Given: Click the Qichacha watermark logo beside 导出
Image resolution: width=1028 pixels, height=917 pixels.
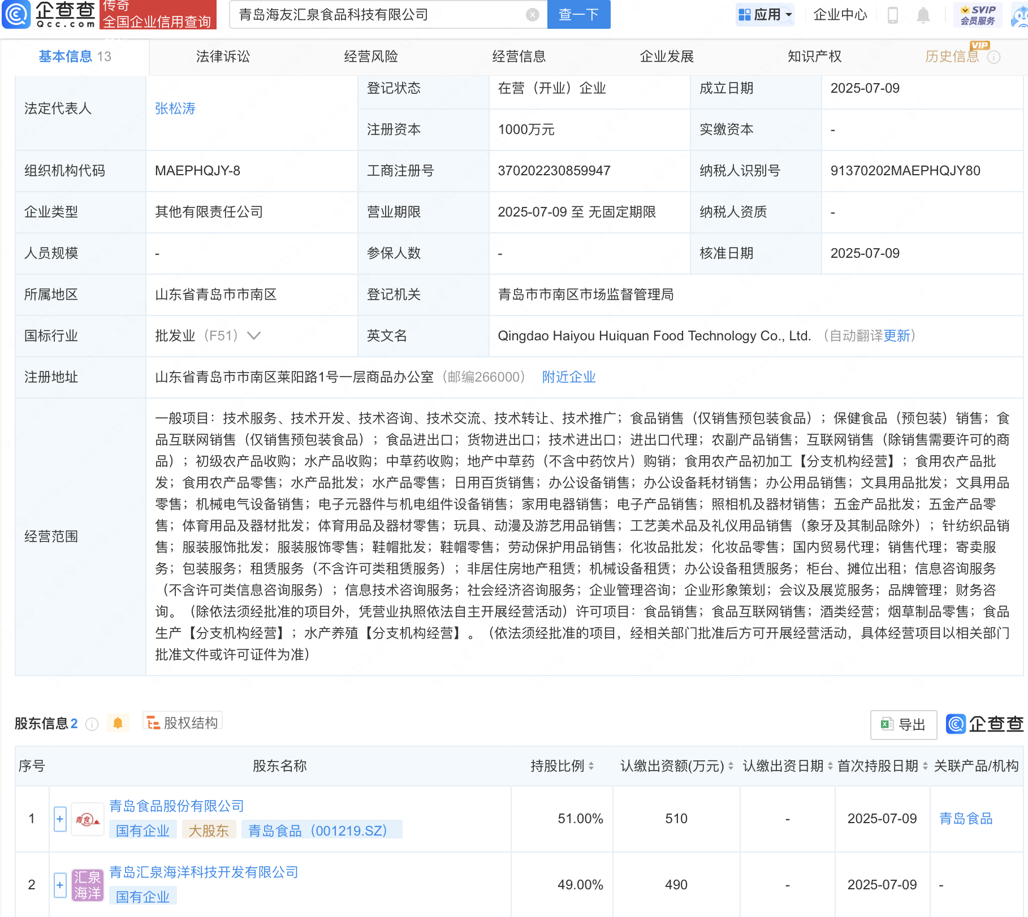Looking at the screenshot, I should coord(985,724).
